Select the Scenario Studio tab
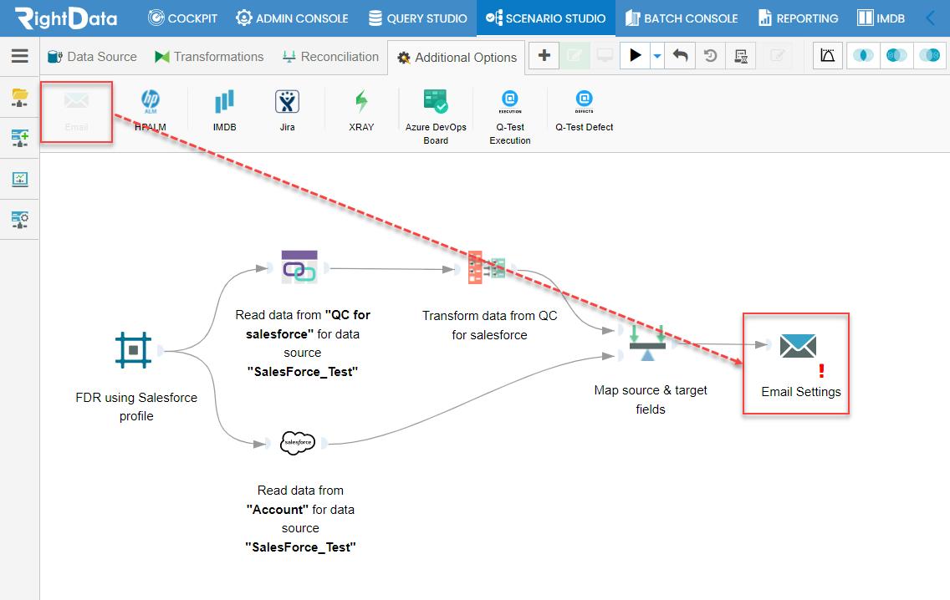The height and width of the screenshot is (600, 950). coord(546,18)
